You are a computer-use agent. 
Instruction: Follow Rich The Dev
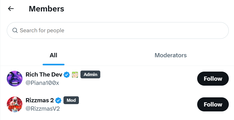[213, 79]
